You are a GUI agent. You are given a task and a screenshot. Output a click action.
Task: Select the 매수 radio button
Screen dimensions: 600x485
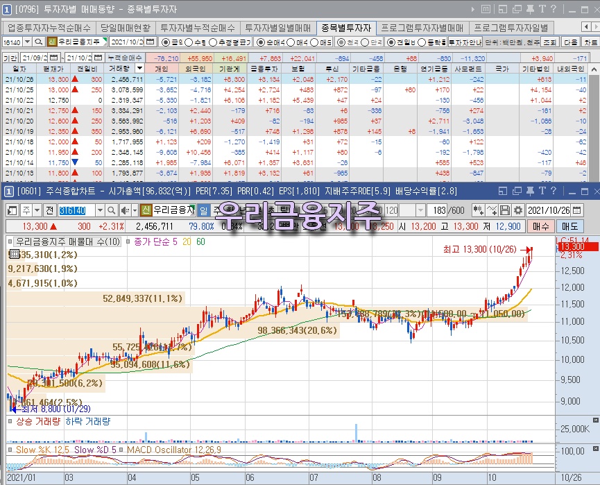pos(291,42)
